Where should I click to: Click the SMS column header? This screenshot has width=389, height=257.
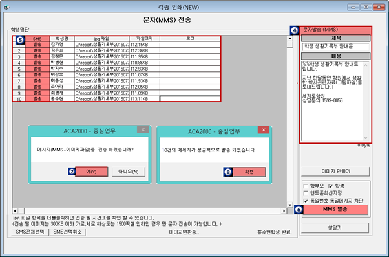point(37,39)
